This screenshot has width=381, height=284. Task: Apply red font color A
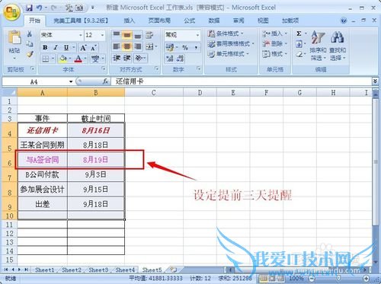(x=78, y=59)
